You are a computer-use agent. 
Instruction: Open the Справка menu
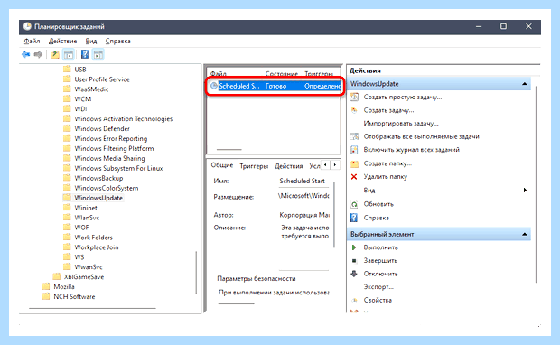tap(117, 41)
